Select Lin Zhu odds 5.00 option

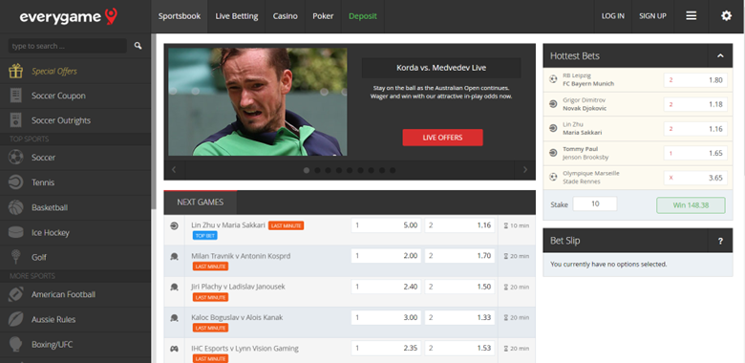coord(386,225)
